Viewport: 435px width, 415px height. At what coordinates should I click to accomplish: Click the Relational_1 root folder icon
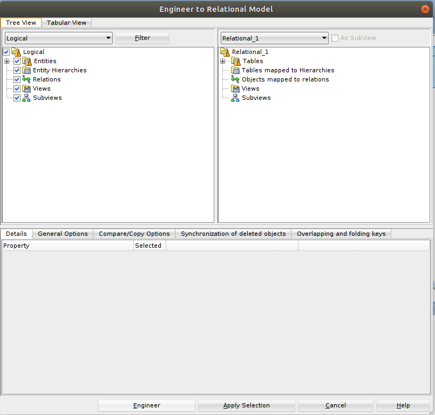(225, 52)
